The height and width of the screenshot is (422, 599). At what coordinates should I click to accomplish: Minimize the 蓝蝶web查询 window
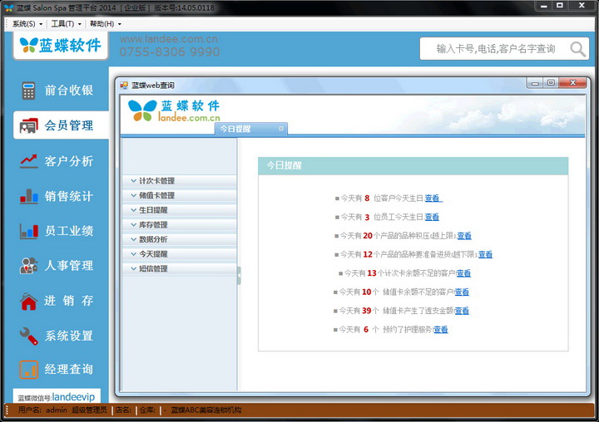[535, 83]
